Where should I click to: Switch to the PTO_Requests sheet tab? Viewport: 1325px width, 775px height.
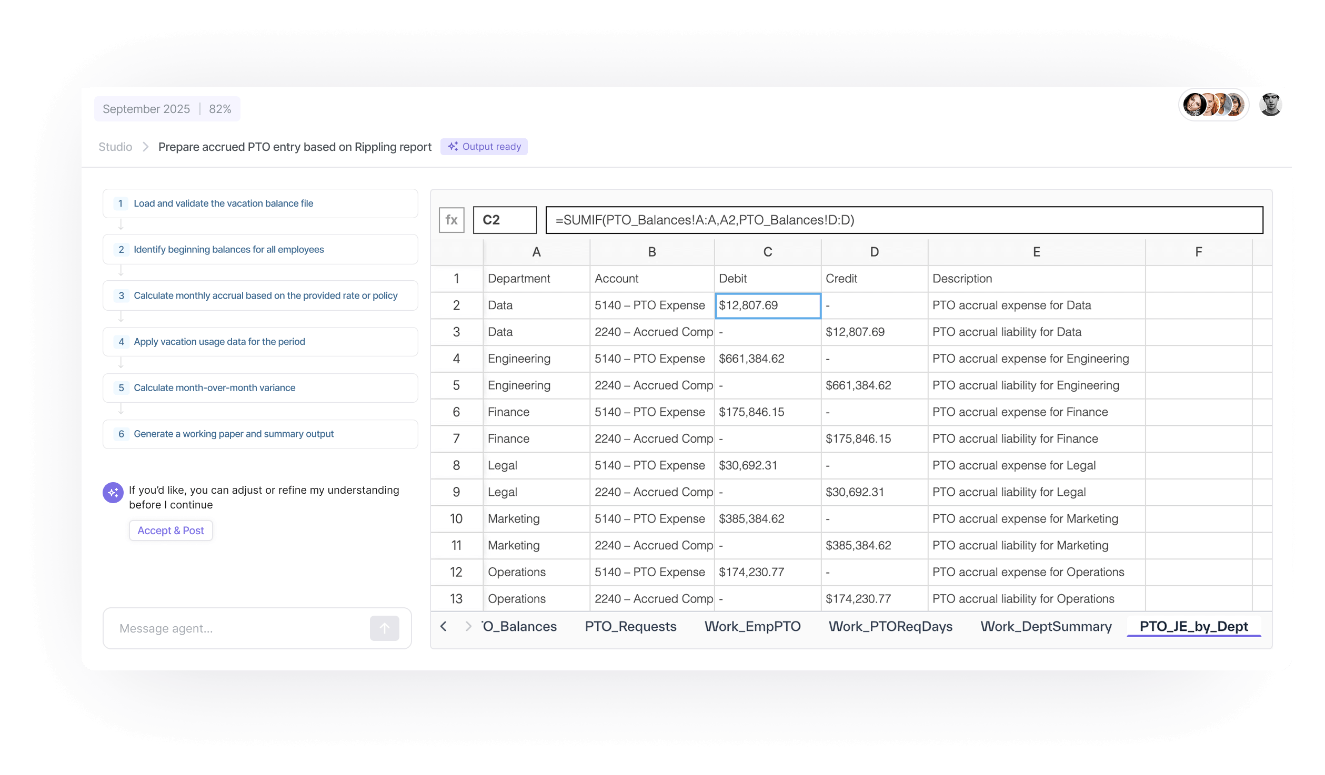(x=630, y=626)
